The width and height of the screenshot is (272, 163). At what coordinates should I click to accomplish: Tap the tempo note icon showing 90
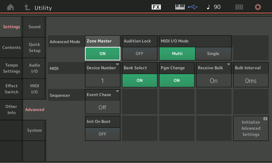point(214,7)
